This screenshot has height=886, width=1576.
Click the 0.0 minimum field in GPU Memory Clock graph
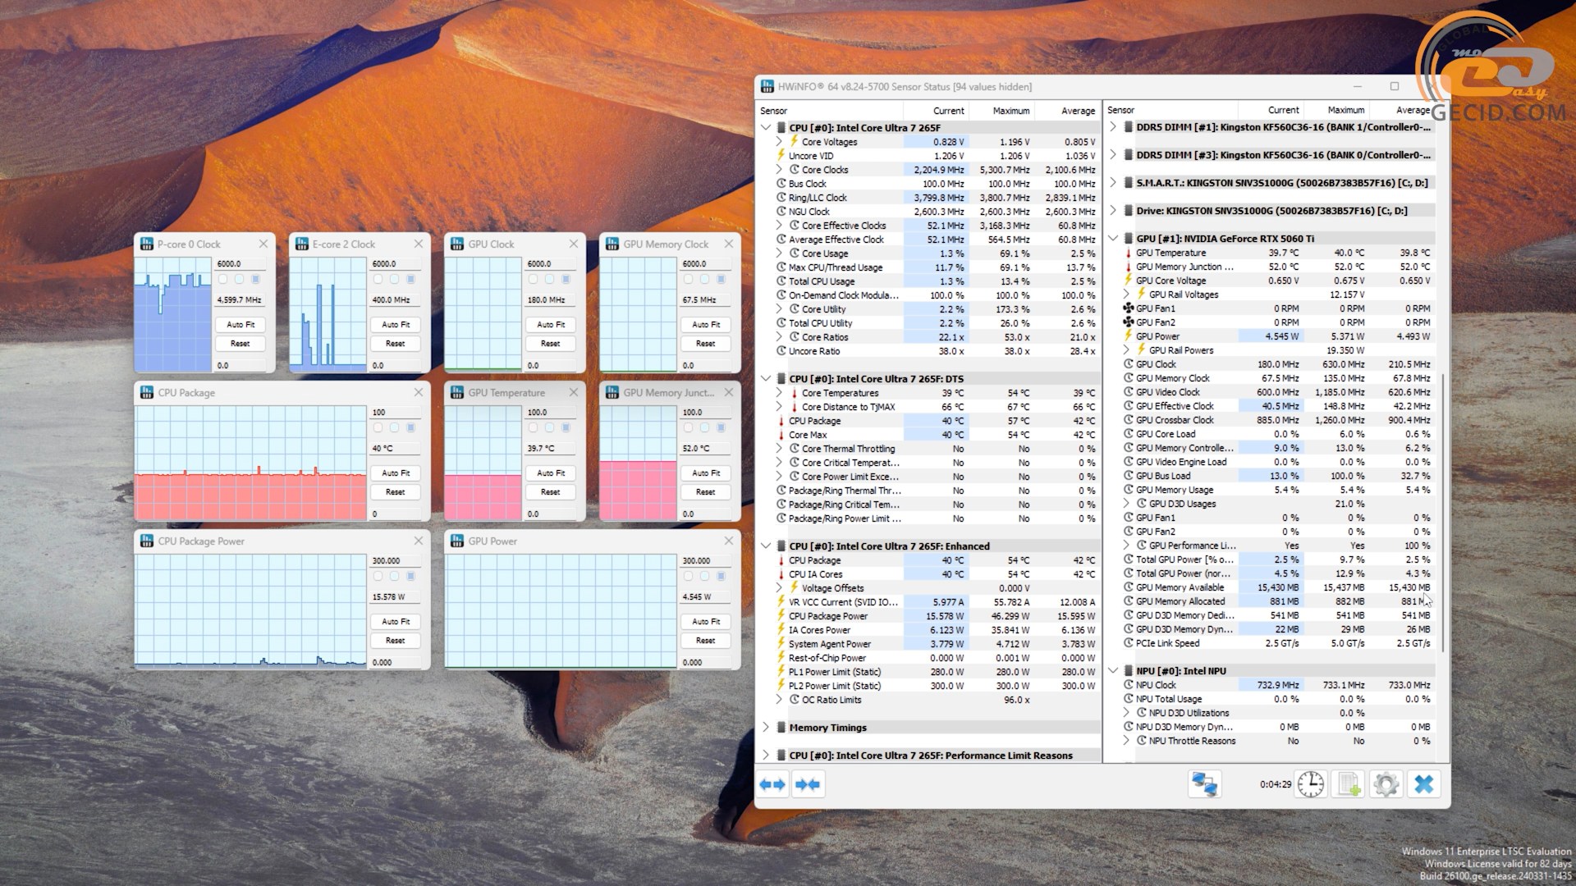(705, 366)
